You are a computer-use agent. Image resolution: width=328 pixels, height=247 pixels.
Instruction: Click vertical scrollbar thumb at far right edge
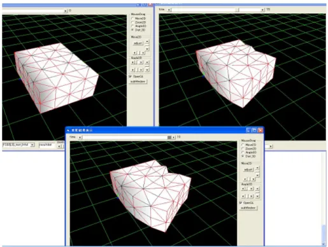pyautogui.click(x=324, y=234)
